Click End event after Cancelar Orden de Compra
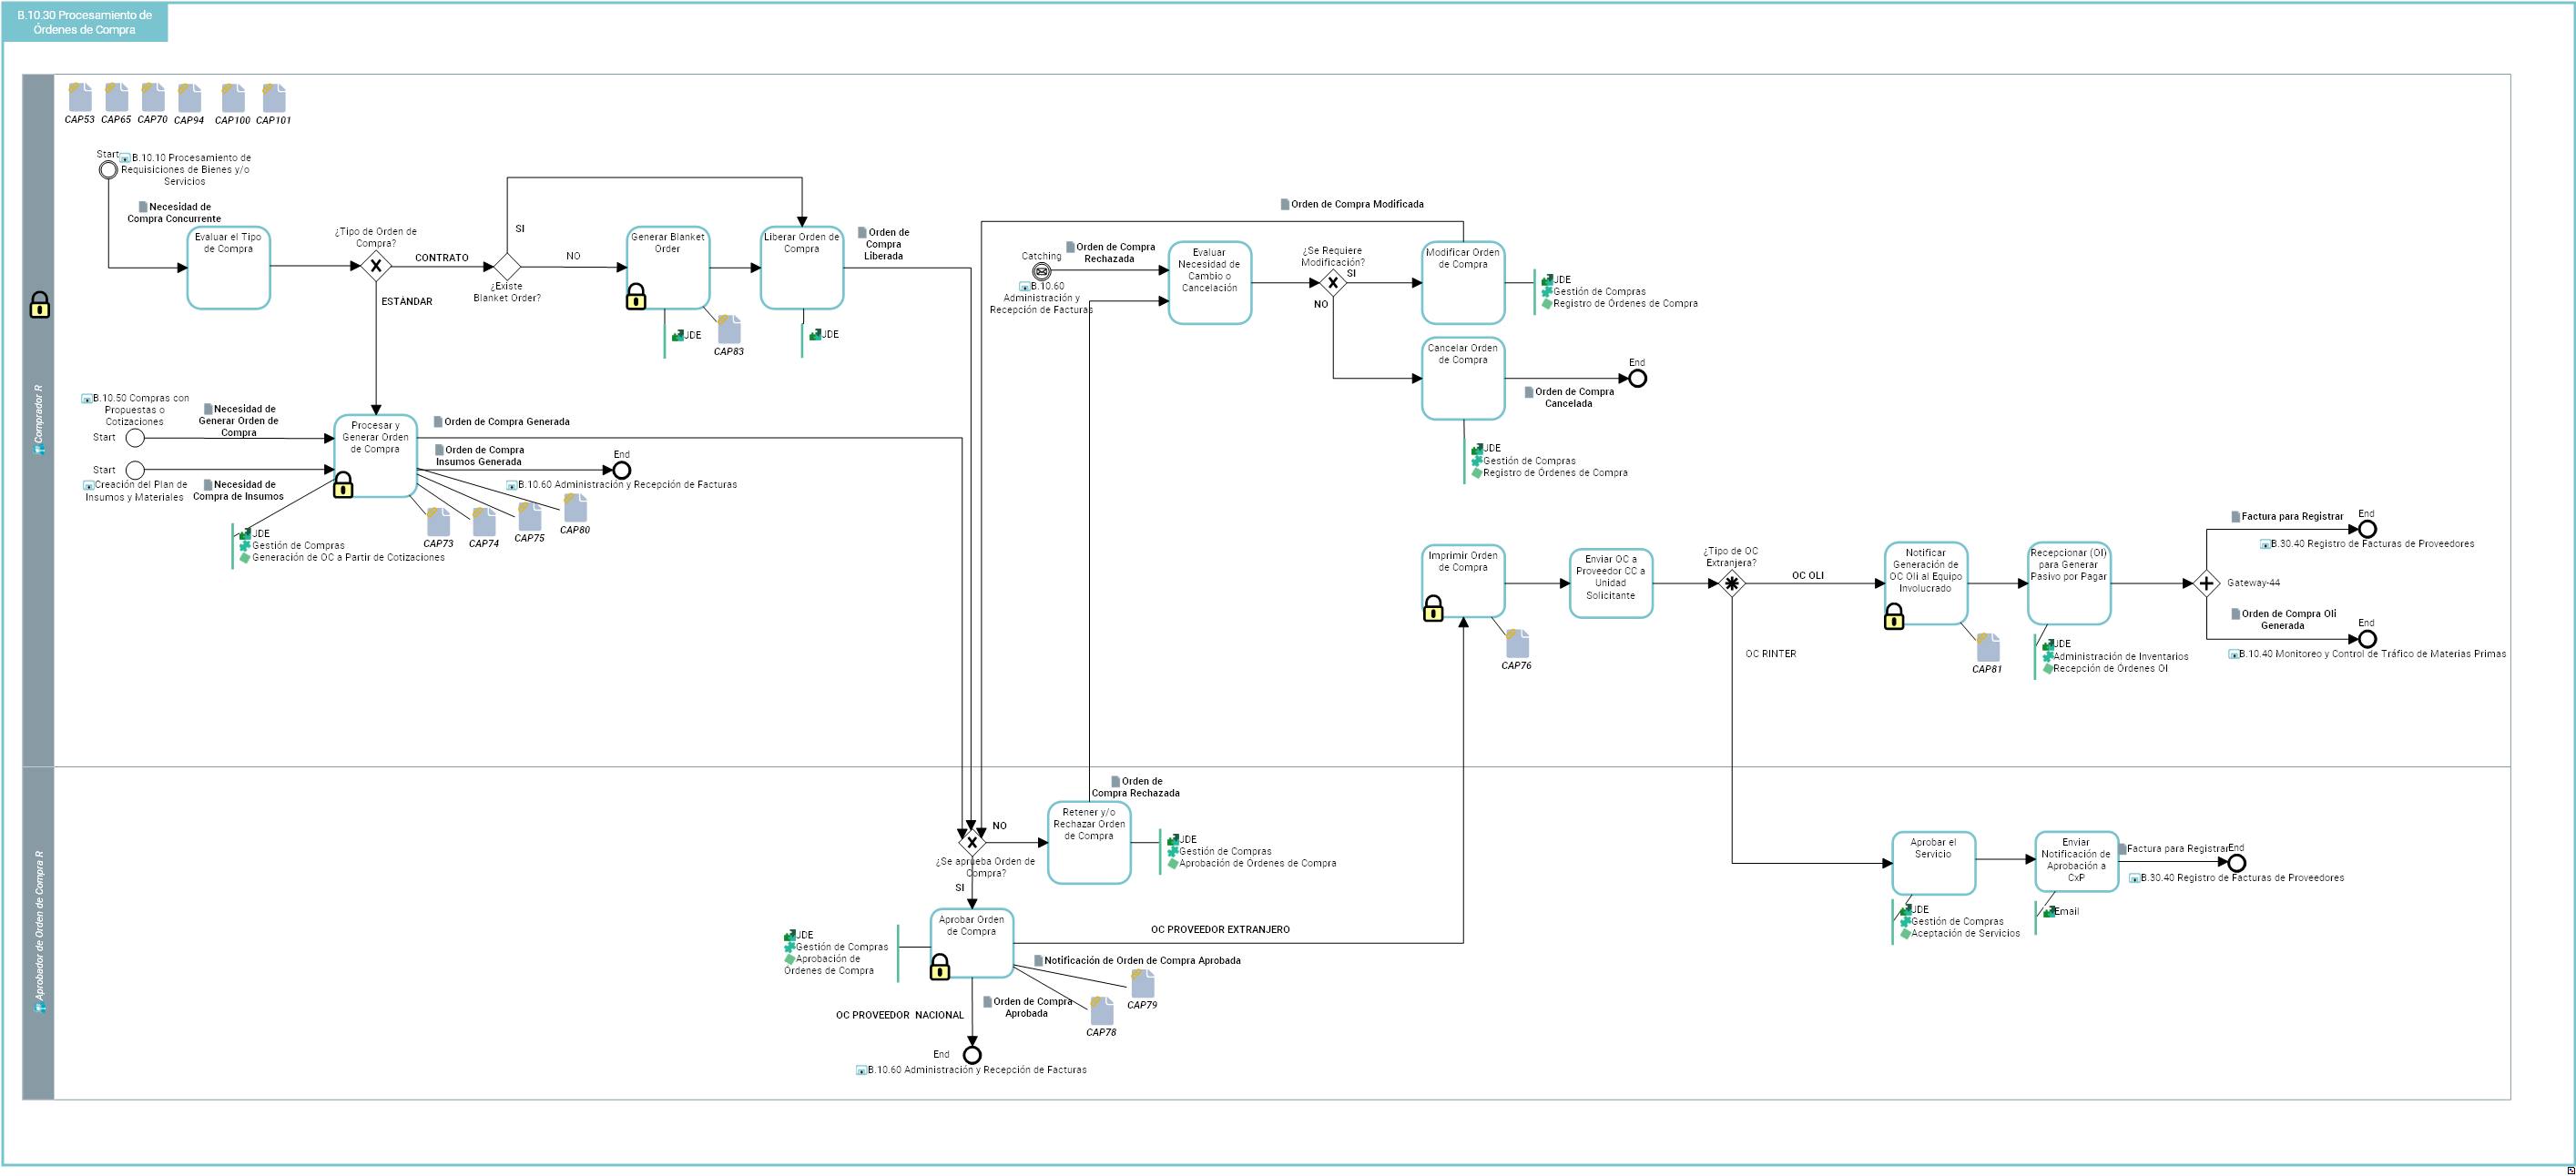Image resolution: width=2576 pixels, height=1176 pixels. [x=1637, y=378]
